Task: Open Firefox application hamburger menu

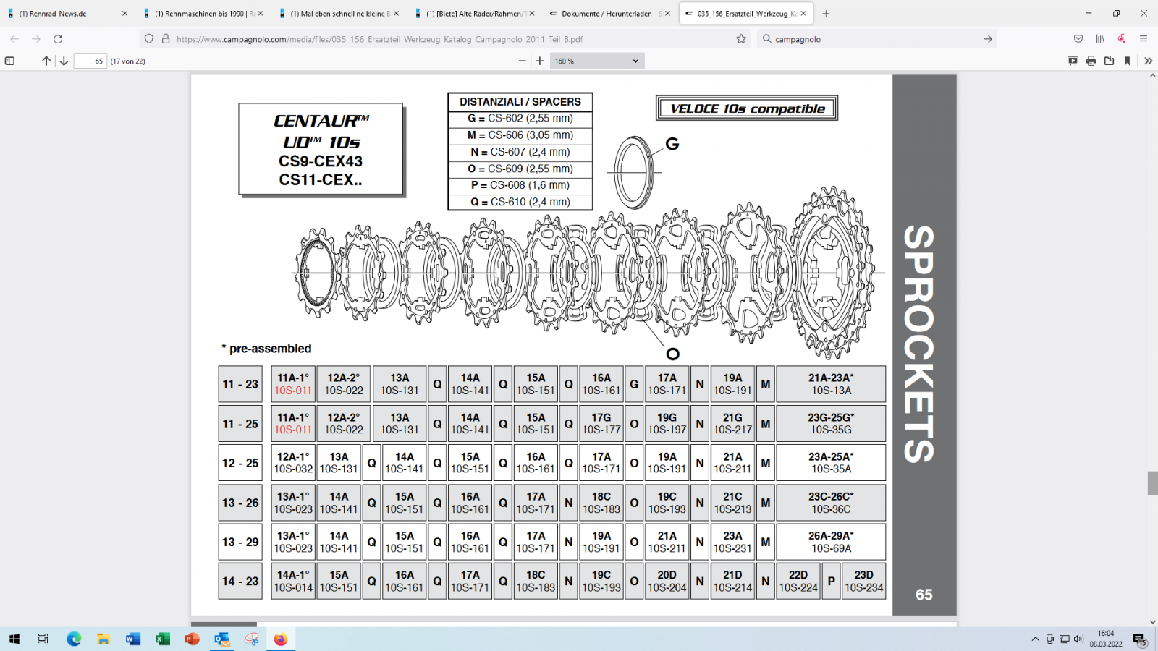Action: pos(1144,39)
